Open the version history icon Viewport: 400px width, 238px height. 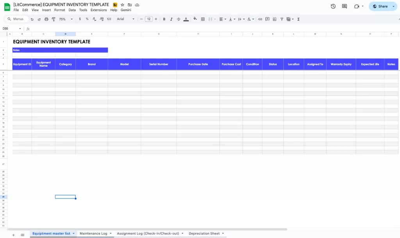click(x=333, y=6)
